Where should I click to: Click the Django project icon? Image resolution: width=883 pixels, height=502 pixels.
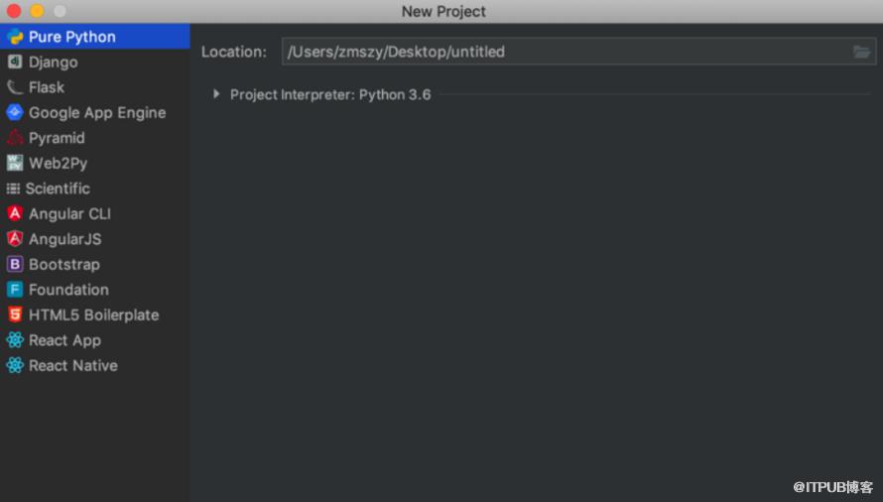coord(15,62)
